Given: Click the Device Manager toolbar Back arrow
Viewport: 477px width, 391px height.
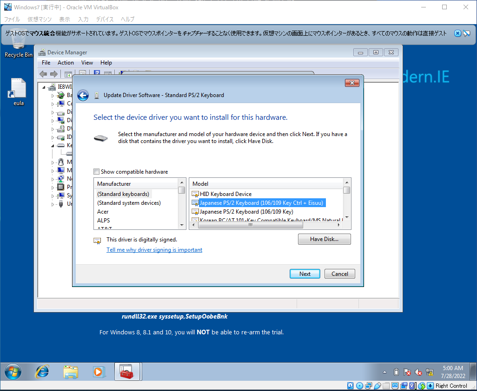Looking at the screenshot, I should pos(43,74).
